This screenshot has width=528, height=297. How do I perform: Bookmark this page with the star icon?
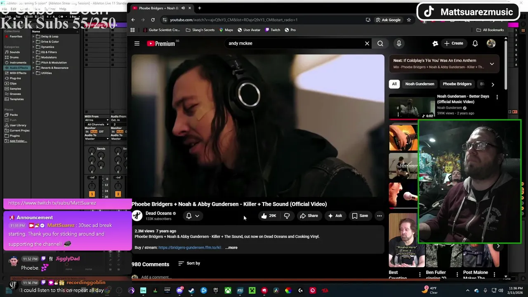[409, 20]
